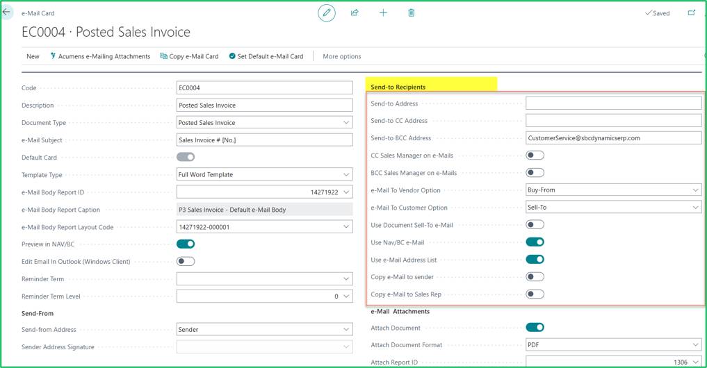
Task: Open Document Type dropdown
Action: point(346,122)
